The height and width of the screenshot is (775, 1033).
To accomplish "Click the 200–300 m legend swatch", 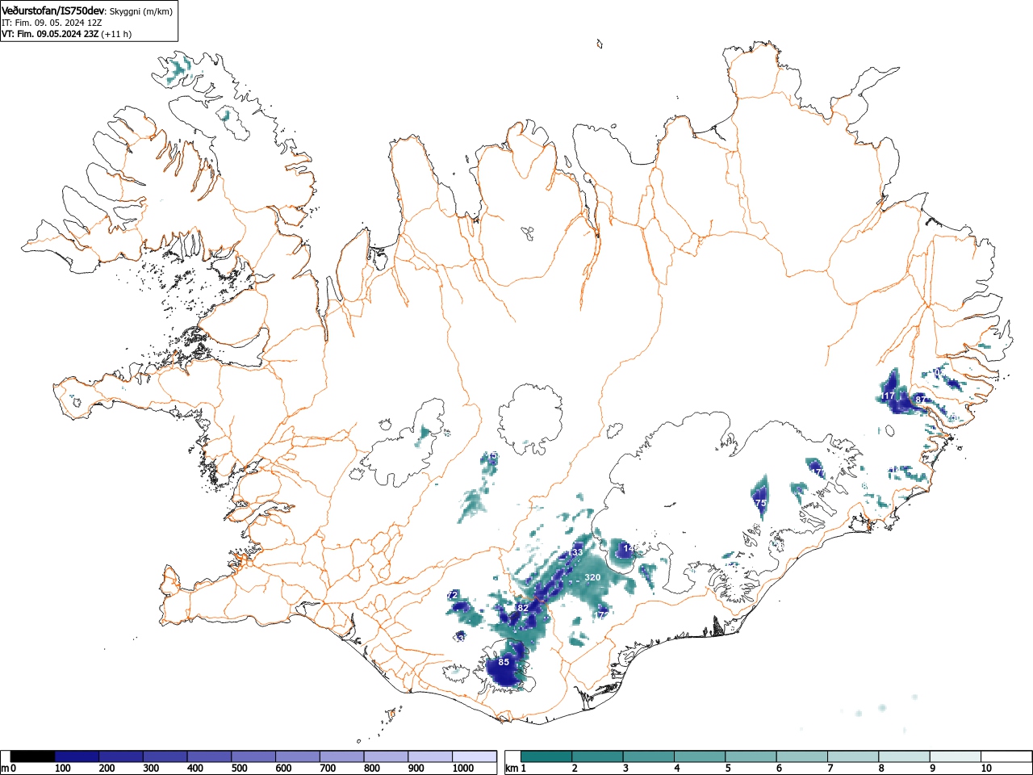I will [121, 756].
